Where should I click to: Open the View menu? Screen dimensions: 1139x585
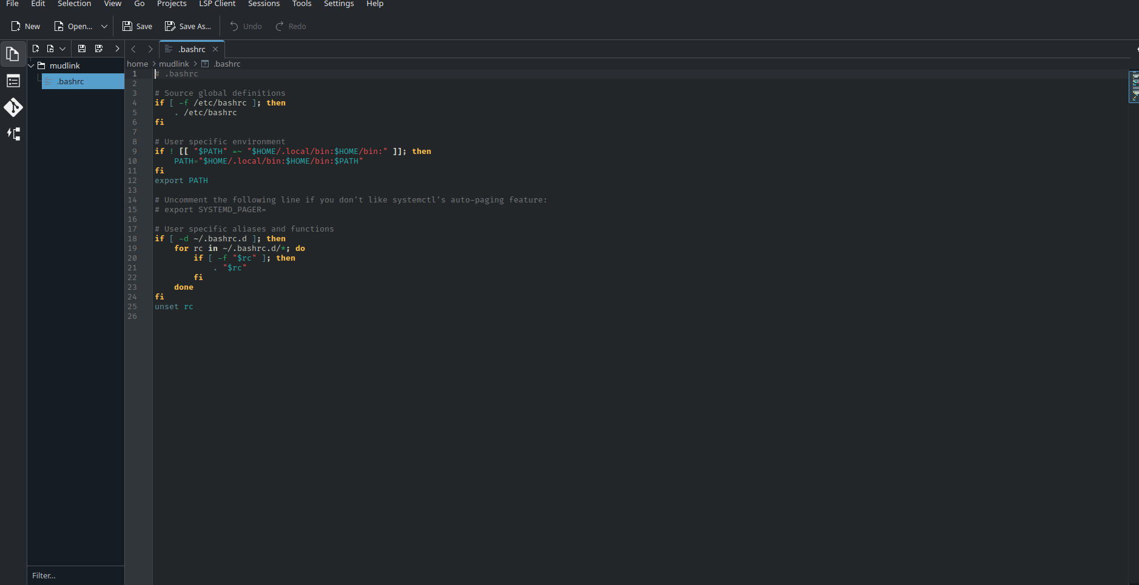(x=113, y=4)
